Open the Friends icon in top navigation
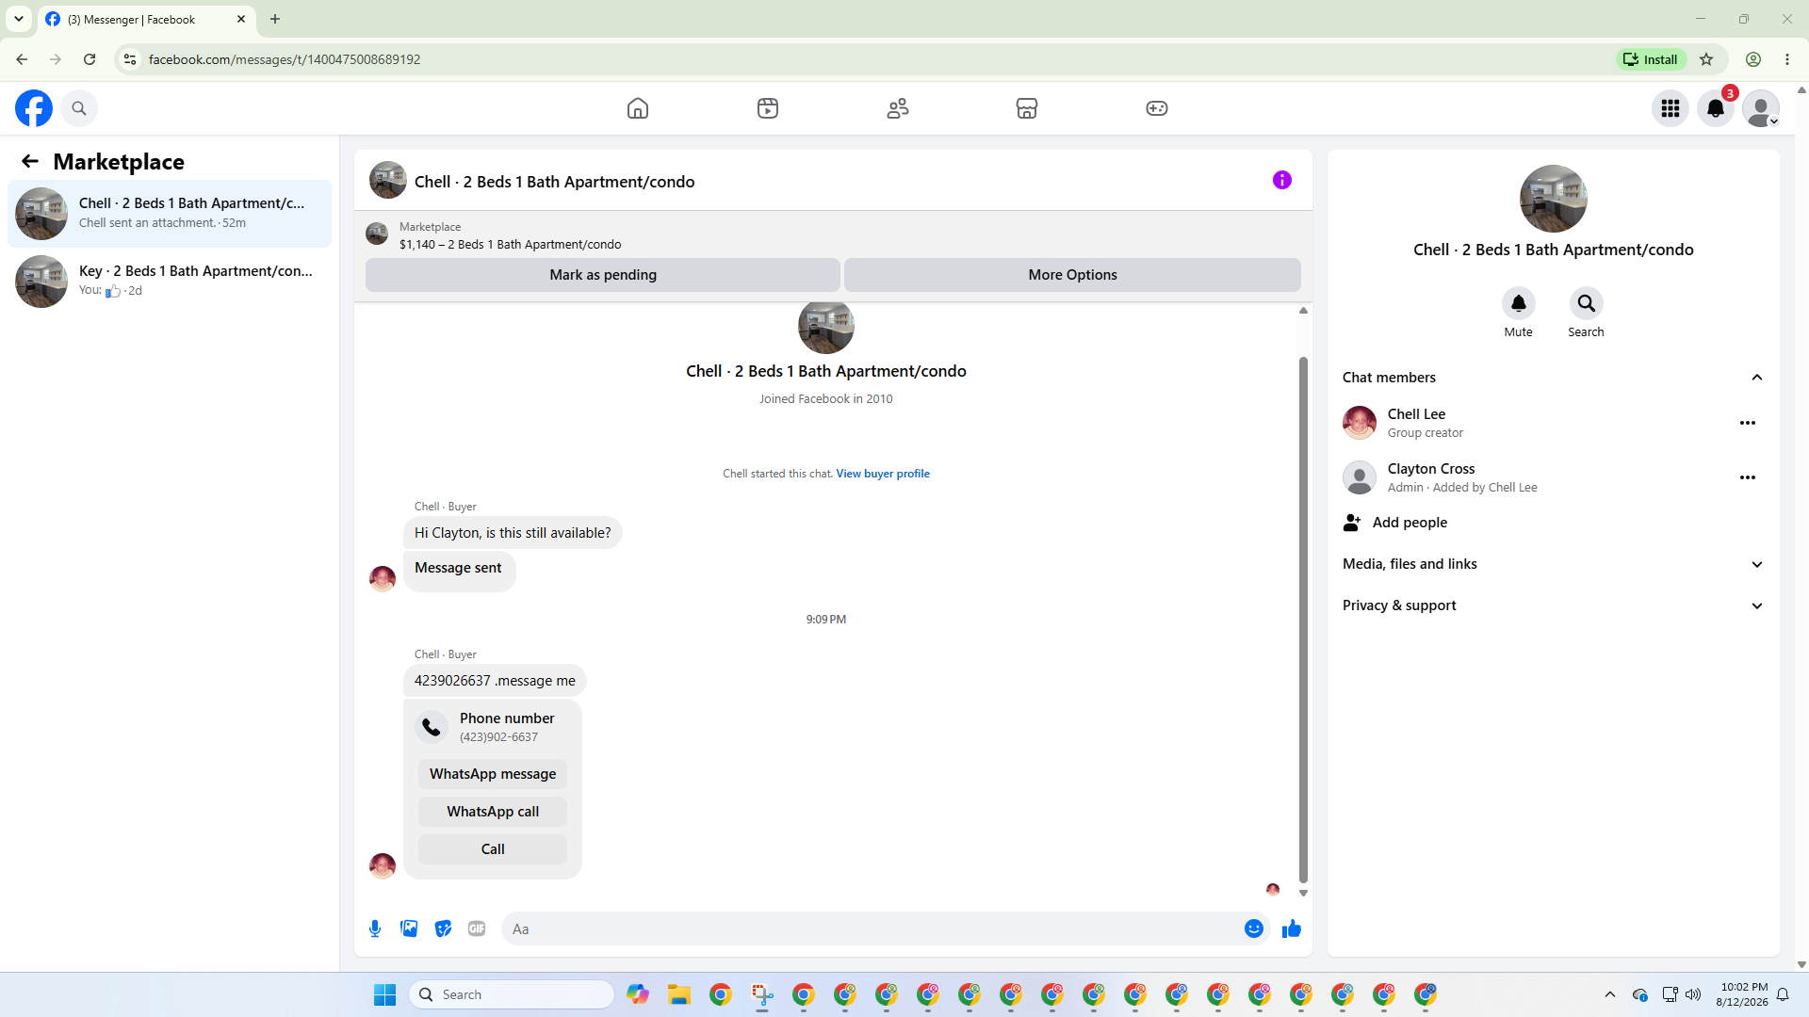Screen dimensions: 1809x1017 click(x=898, y=108)
